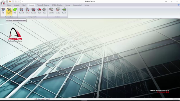Switch to the Home ribbon tab
This screenshot has width=180, height=101.
point(9,5)
